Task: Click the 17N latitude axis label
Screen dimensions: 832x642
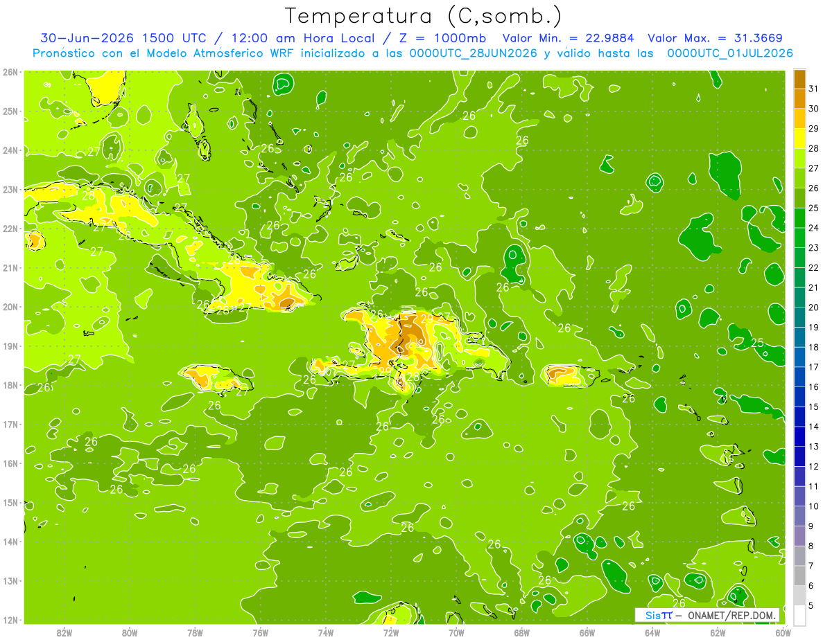Action: (x=10, y=424)
